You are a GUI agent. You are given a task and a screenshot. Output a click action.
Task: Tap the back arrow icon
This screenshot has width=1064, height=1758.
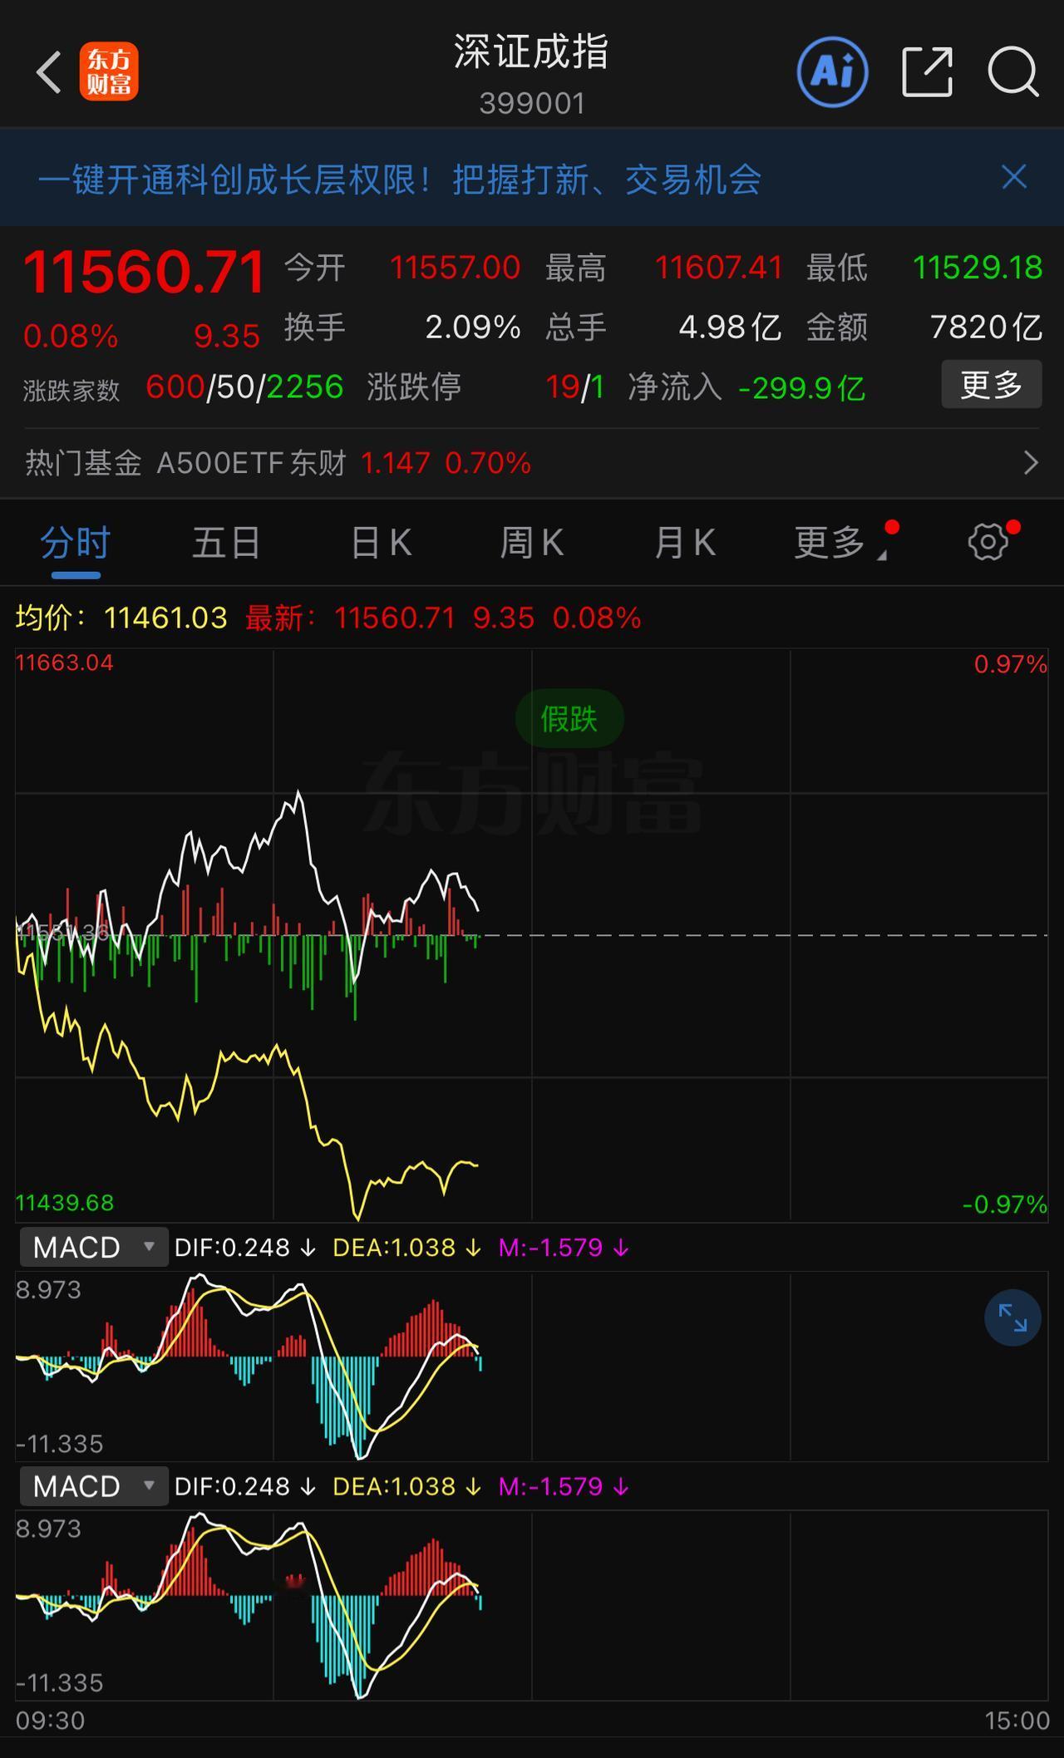49,71
